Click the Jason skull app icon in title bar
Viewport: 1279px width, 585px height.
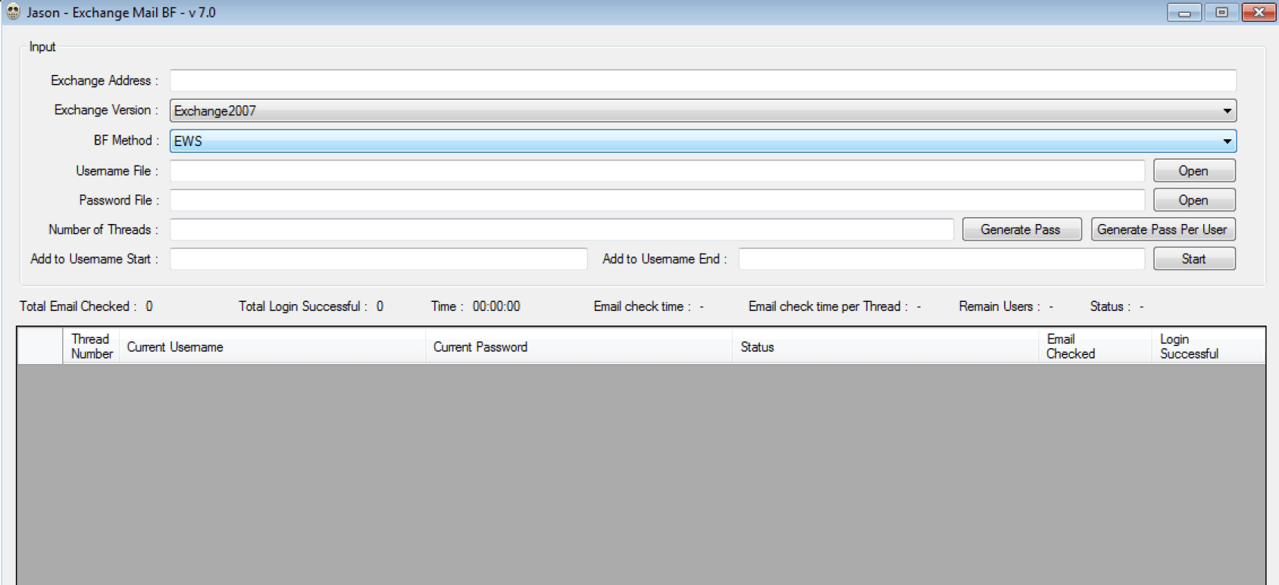pyautogui.click(x=13, y=12)
